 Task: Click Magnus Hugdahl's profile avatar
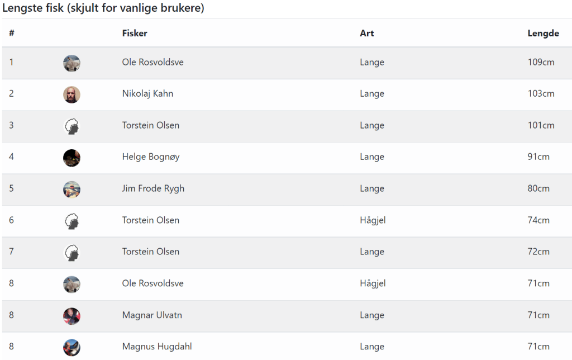click(71, 348)
